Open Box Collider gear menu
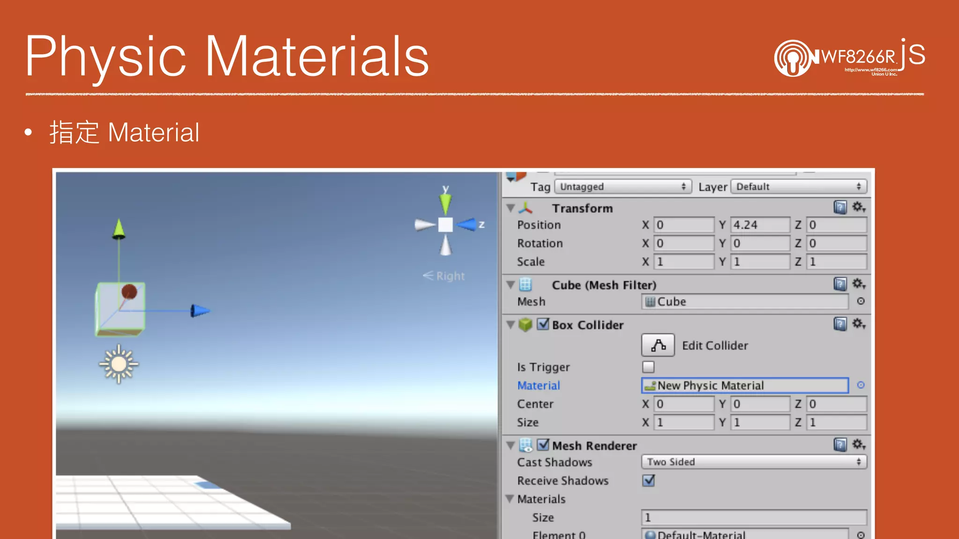This screenshot has height=539, width=959. 859,324
